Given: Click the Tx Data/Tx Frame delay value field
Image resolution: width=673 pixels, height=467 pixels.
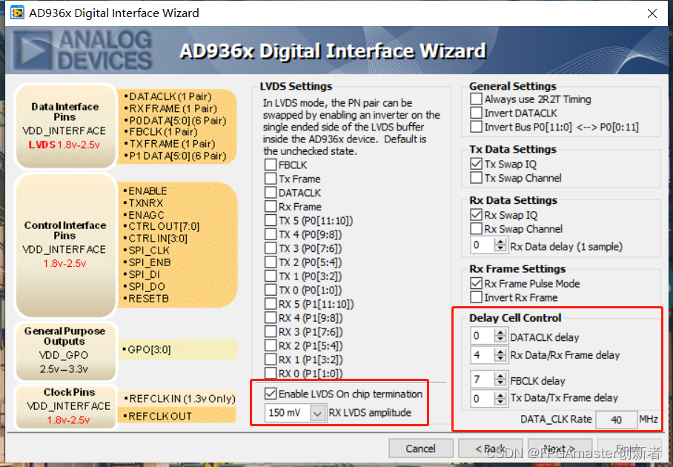Looking at the screenshot, I should pyautogui.click(x=483, y=398).
